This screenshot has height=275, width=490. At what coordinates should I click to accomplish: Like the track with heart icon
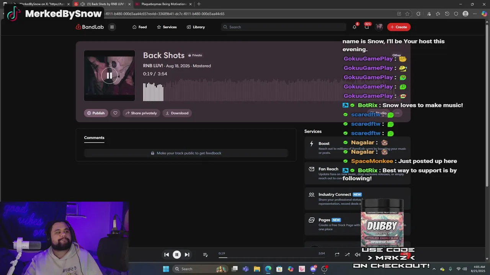(115, 113)
